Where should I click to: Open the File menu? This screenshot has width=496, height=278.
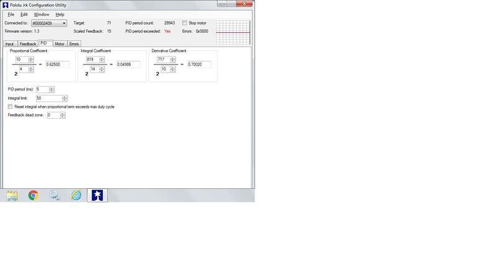click(x=11, y=14)
